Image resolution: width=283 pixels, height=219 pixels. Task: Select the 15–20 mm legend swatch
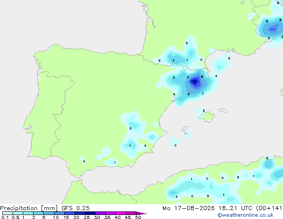tap(70, 213)
